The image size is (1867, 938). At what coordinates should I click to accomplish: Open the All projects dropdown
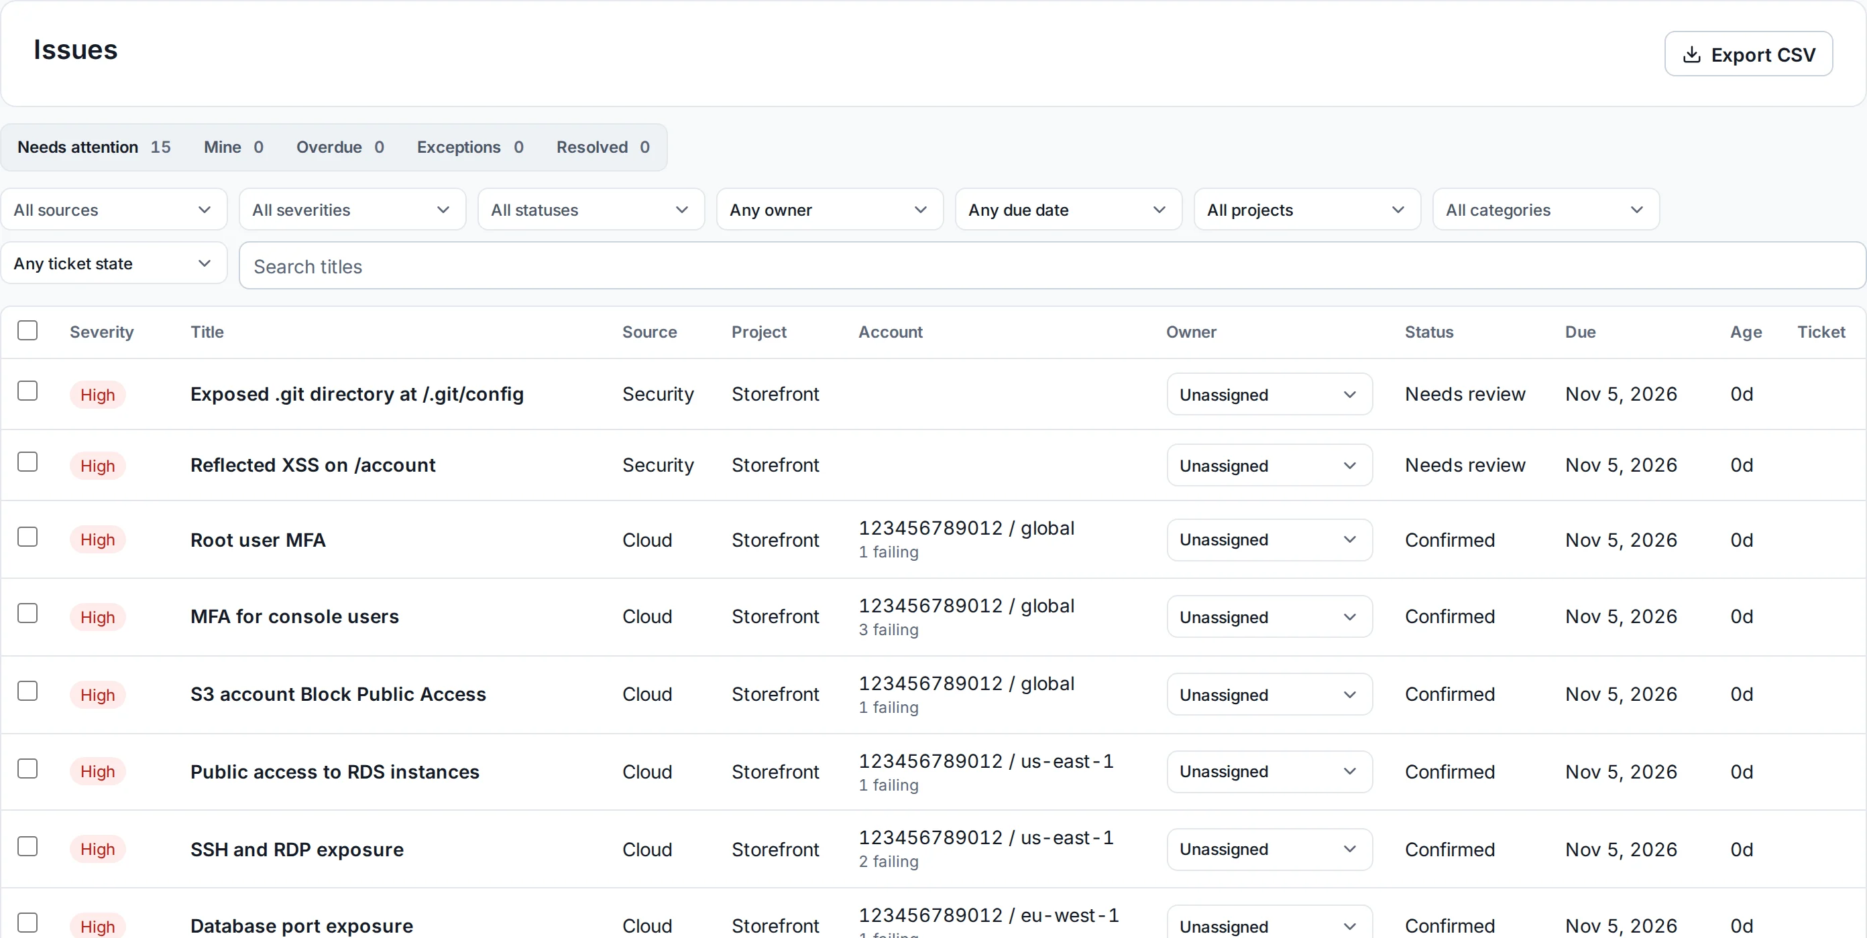(x=1307, y=209)
